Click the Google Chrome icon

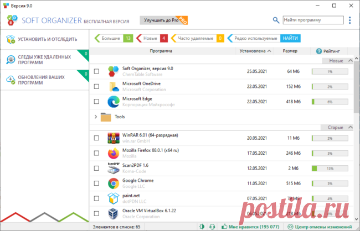tap(114, 183)
